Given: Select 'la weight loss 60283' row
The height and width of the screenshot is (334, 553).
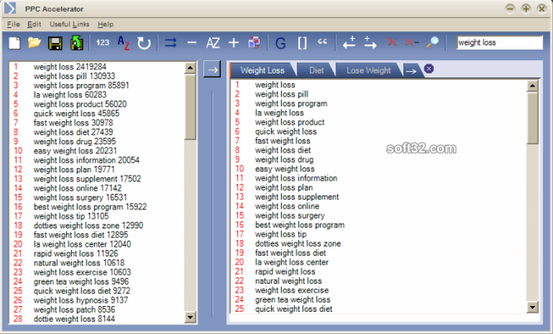Looking at the screenshot, I should click(69, 95).
